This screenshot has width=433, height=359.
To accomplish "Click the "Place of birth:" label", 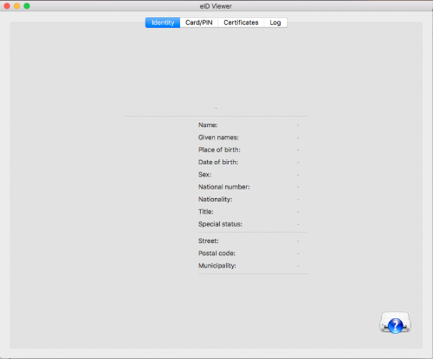I will tap(219, 150).
